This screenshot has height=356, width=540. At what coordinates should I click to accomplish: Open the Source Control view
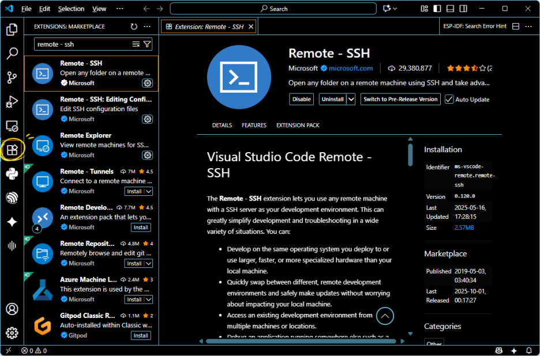pyautogui.click(x=12, y=77)
